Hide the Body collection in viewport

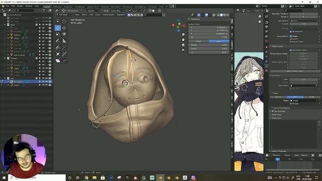coord(43,25)
